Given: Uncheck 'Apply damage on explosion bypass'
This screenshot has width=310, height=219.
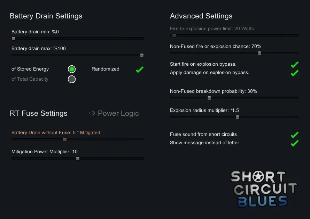Looking at the screenshot, I should 295,73.
